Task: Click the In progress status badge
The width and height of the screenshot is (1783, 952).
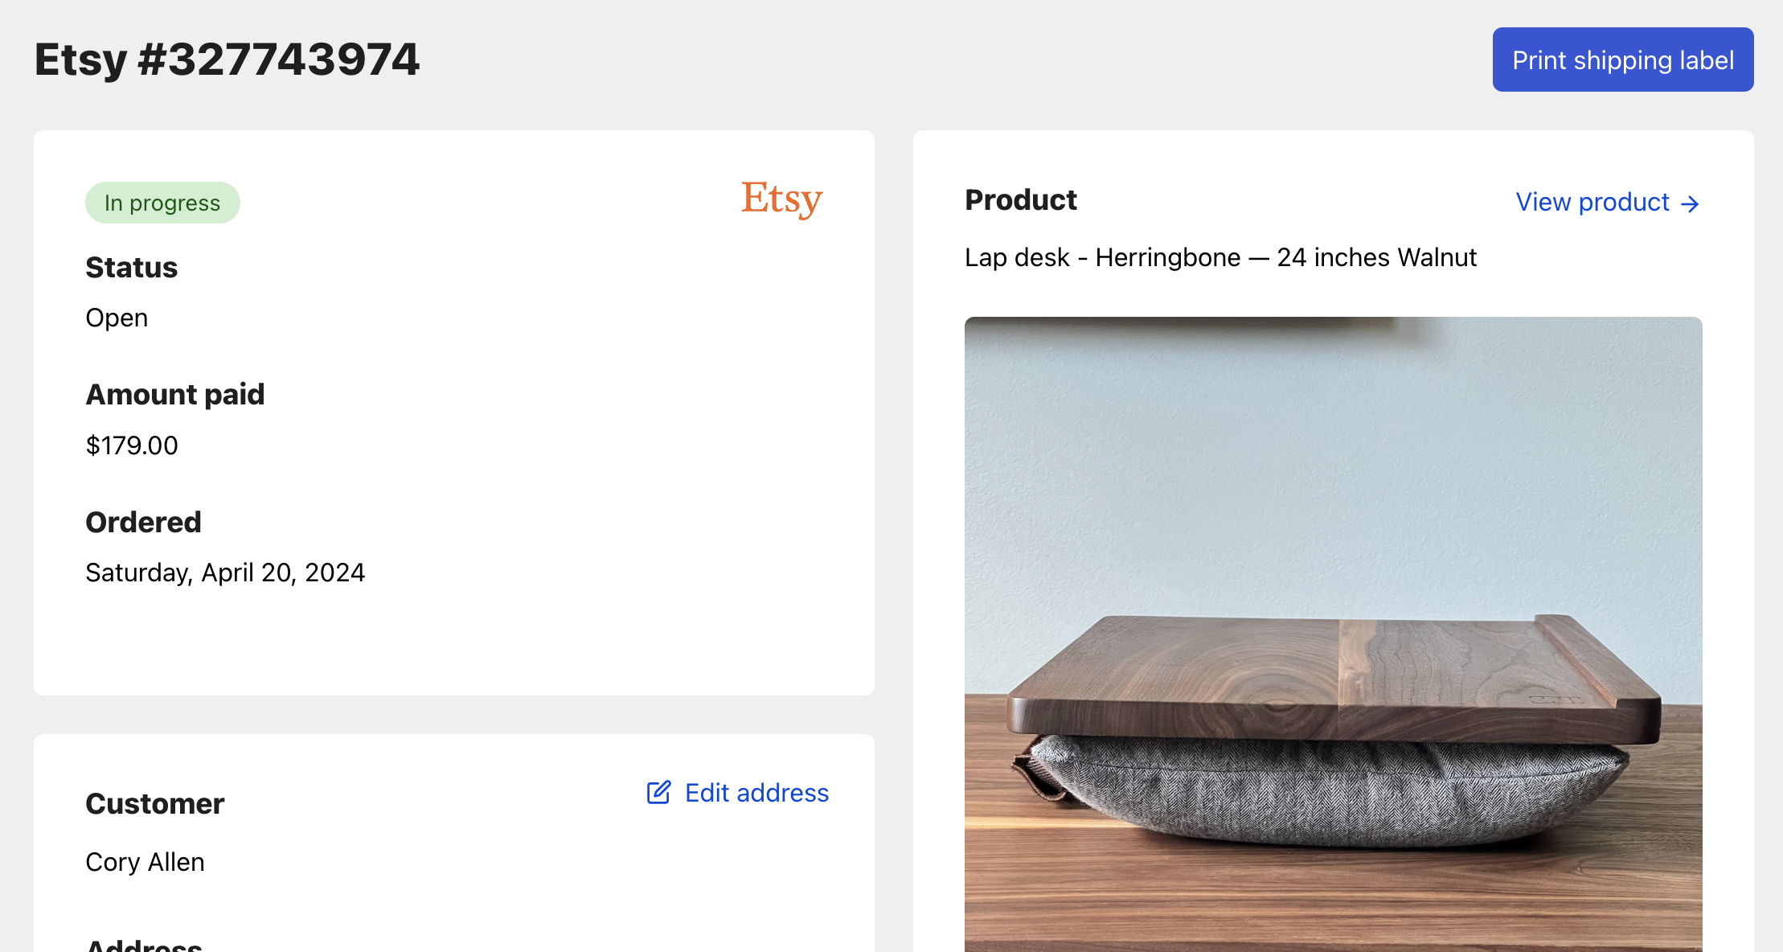Action: coord(162,203)
